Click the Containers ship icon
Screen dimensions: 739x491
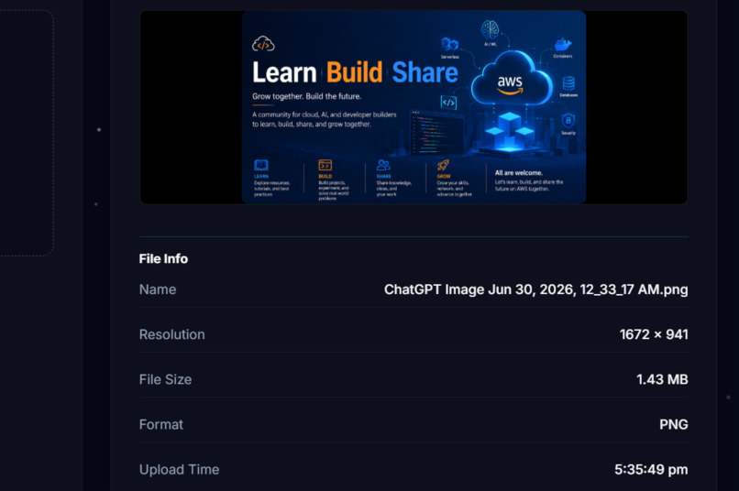tap(563, 44)
